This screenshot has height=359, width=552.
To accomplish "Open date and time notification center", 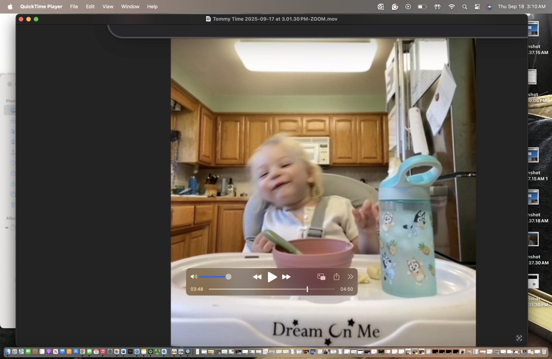I will coord(522,6).
